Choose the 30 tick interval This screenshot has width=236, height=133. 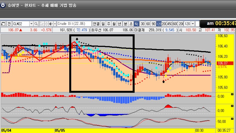[x=142, y=24]
